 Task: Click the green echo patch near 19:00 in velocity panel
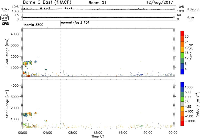(x=141, y=126)
